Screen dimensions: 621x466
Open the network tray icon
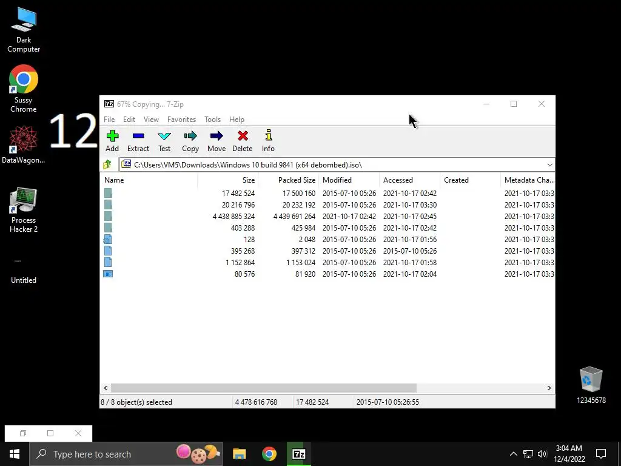pos(528,454)
